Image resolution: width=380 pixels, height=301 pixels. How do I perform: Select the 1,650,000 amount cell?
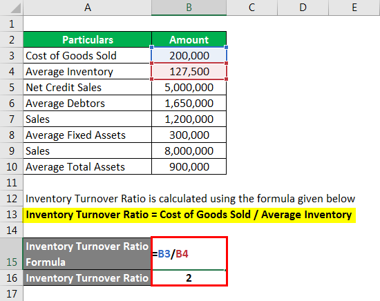tap(189, 103)
